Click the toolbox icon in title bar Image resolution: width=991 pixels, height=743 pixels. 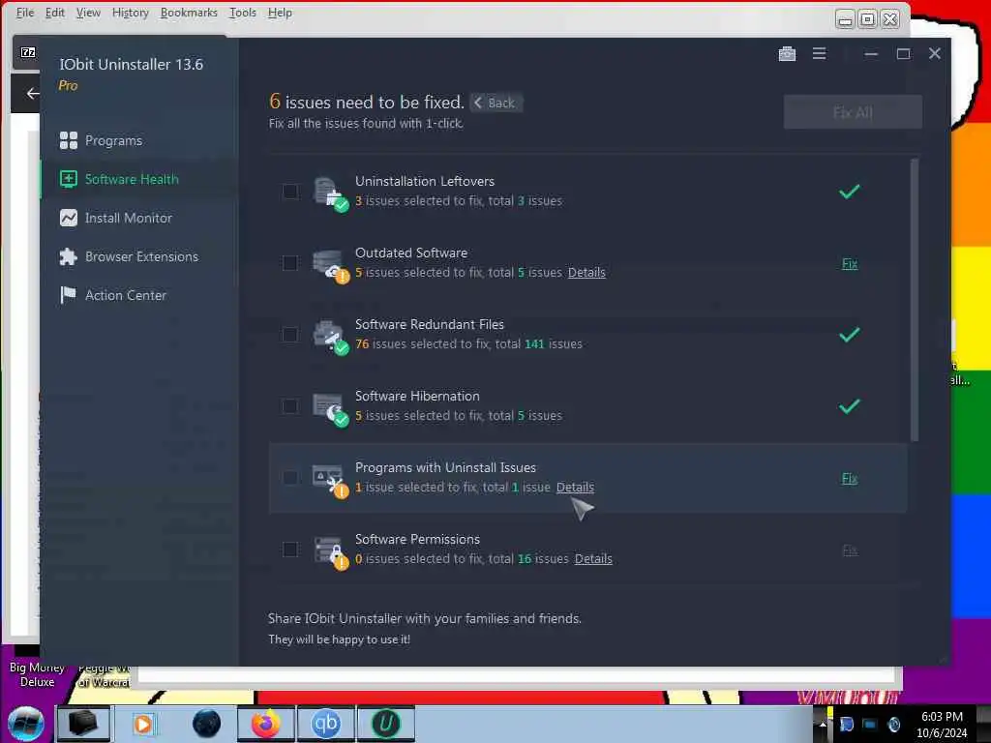pyautogui.click(x=787, y=54)
